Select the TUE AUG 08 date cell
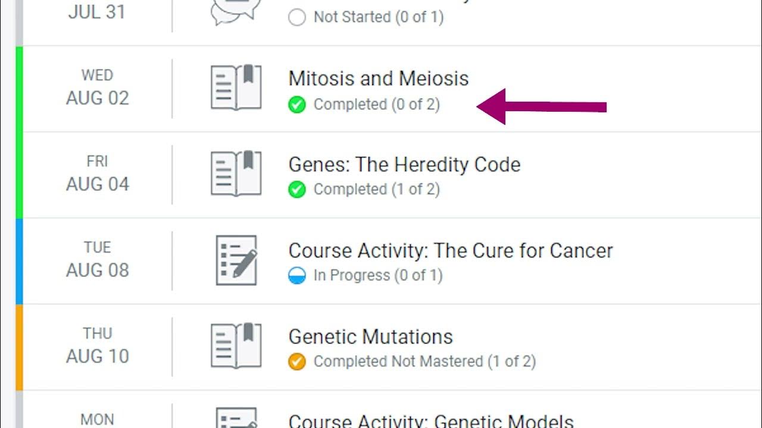 click(97, 259)
